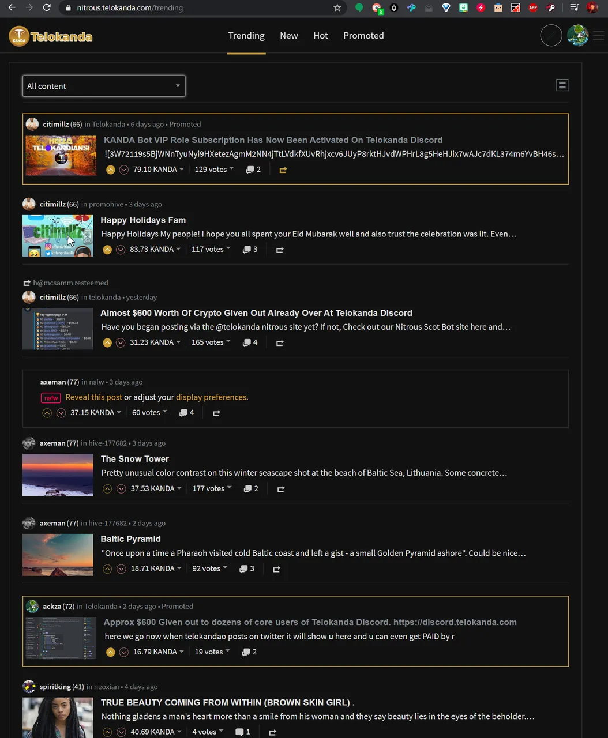Image resolution: width=608 pixels, height=738 pixels.
Task: Reload the page in browser
Action: pos(47,8)
